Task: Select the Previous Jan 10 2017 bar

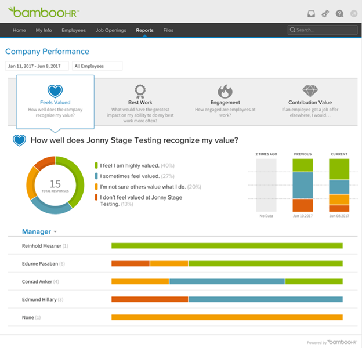Action: pos(303,185)
